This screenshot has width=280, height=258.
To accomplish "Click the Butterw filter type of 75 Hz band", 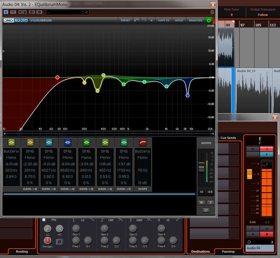I will (x=142, y=151).
